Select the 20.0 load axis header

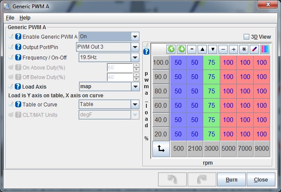(161, 134)
